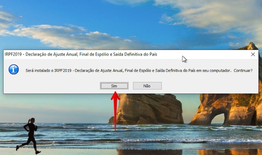The width and height of the screenshot is (262, 155).
Task: Decline installation with the Não button
Action: coord(147,86)
